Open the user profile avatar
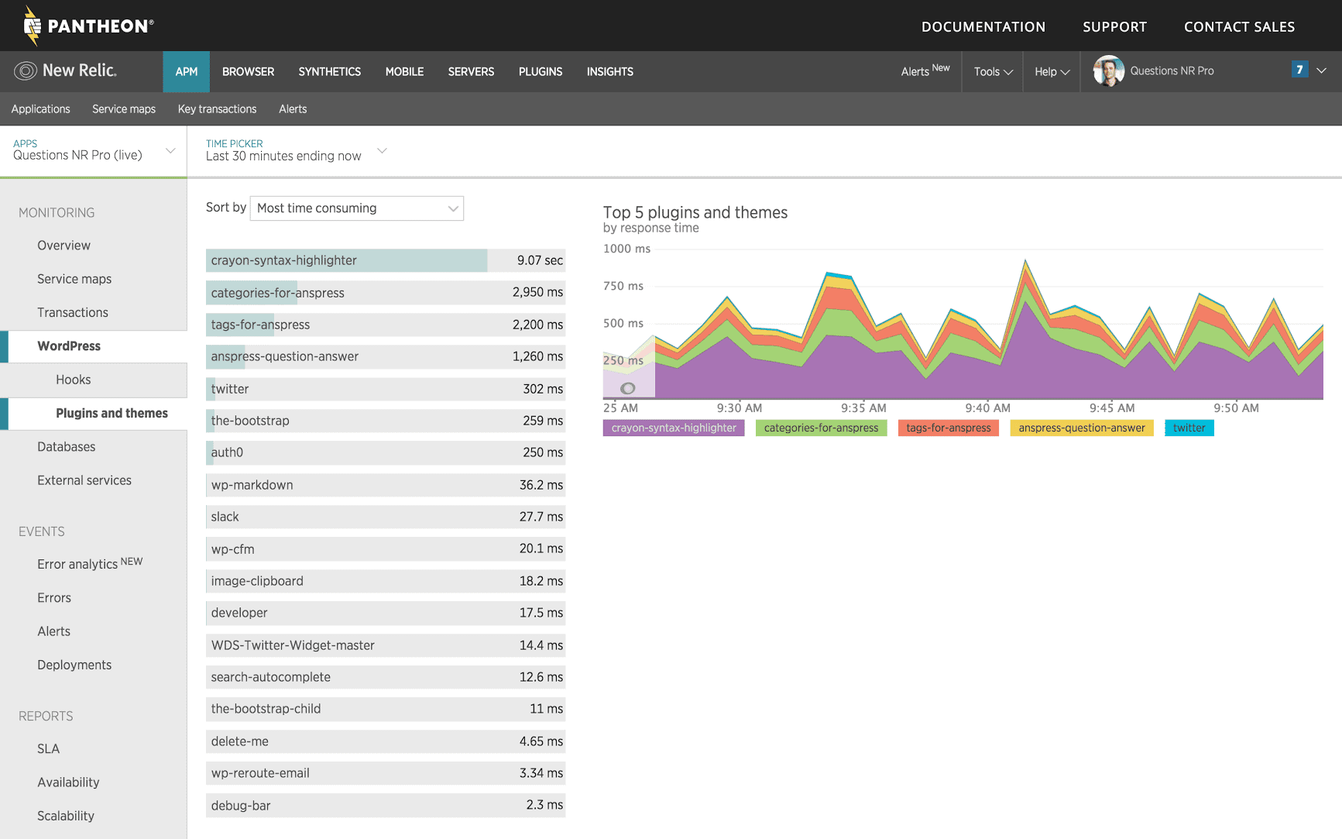Image resolution: width=1342 pixels, height=839 pixels. tap(1108, 71)
